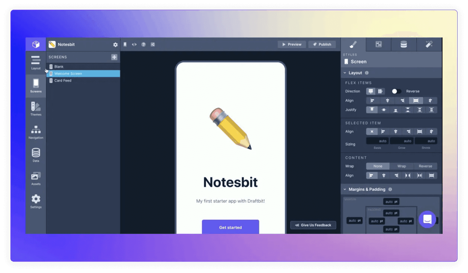Set Wrap option to Reverse
This screenshot has width=468, height=273.
point(425,166)
